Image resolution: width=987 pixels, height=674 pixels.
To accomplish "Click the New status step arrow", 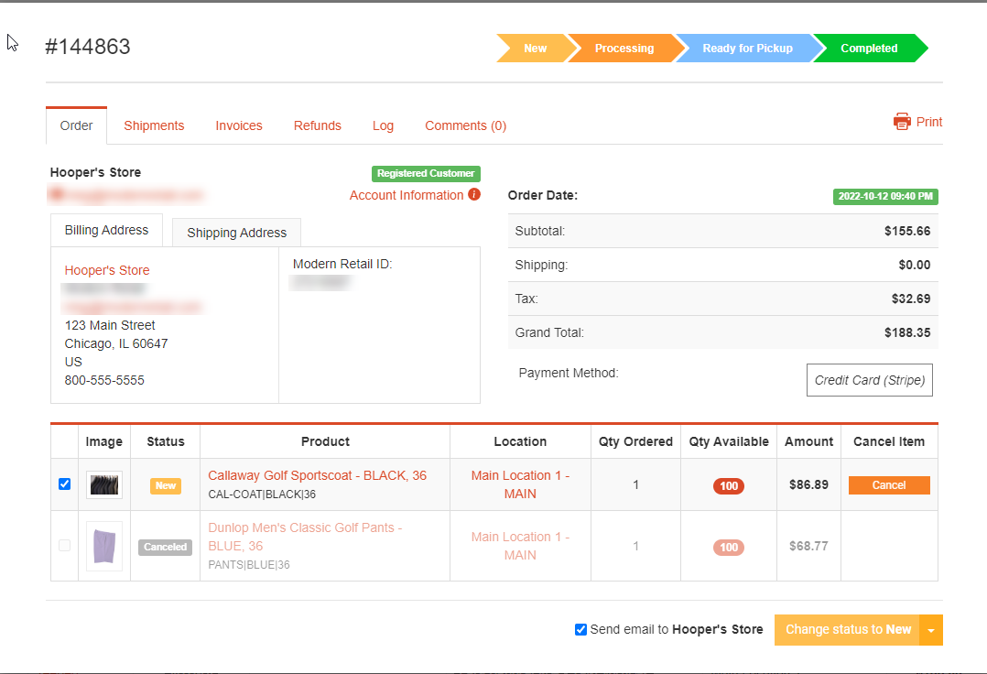I will tap(535, 49).
